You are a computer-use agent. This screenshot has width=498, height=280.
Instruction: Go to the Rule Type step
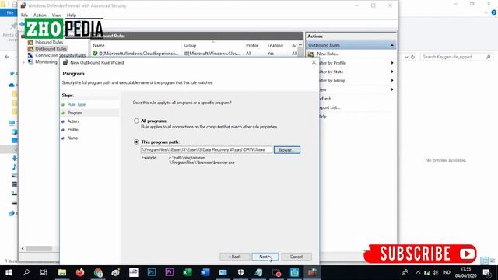click(x=76, y=104)
